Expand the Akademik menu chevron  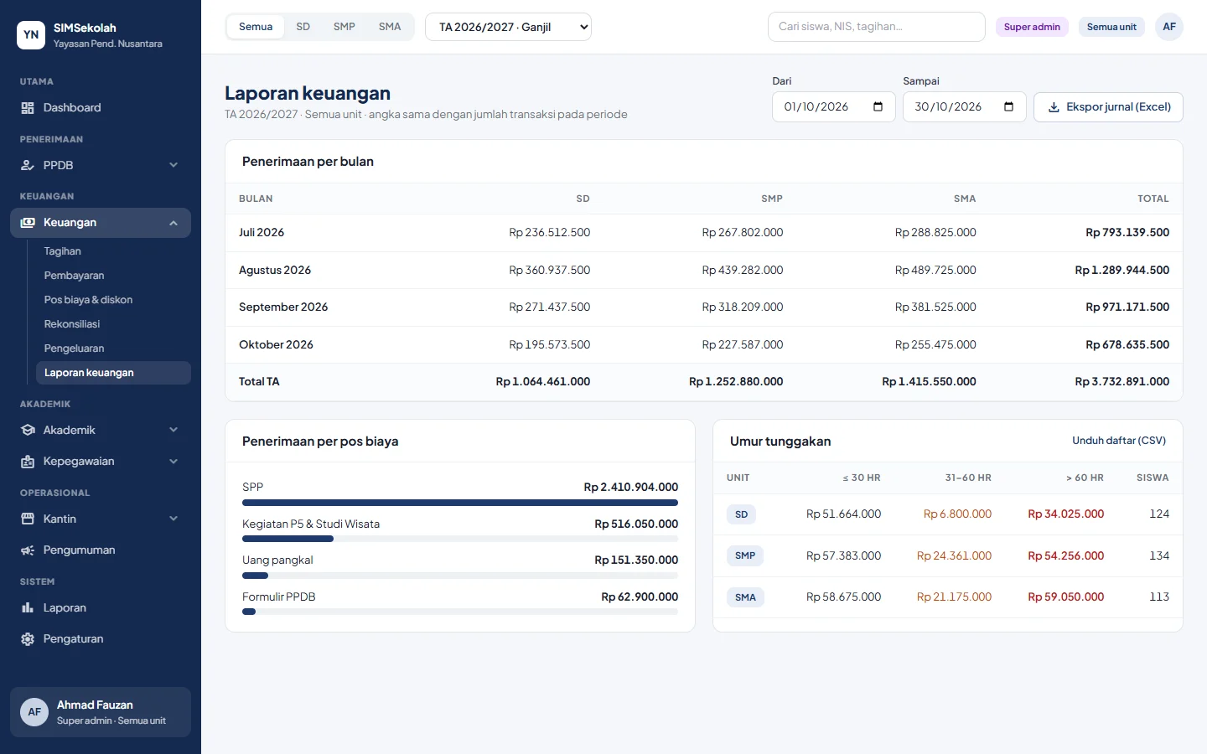174,431
